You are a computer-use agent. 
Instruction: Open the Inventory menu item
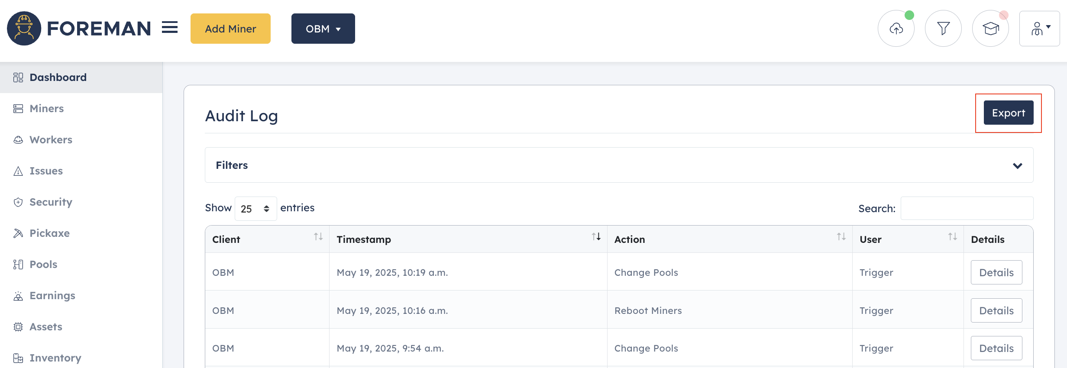[81, 358]
